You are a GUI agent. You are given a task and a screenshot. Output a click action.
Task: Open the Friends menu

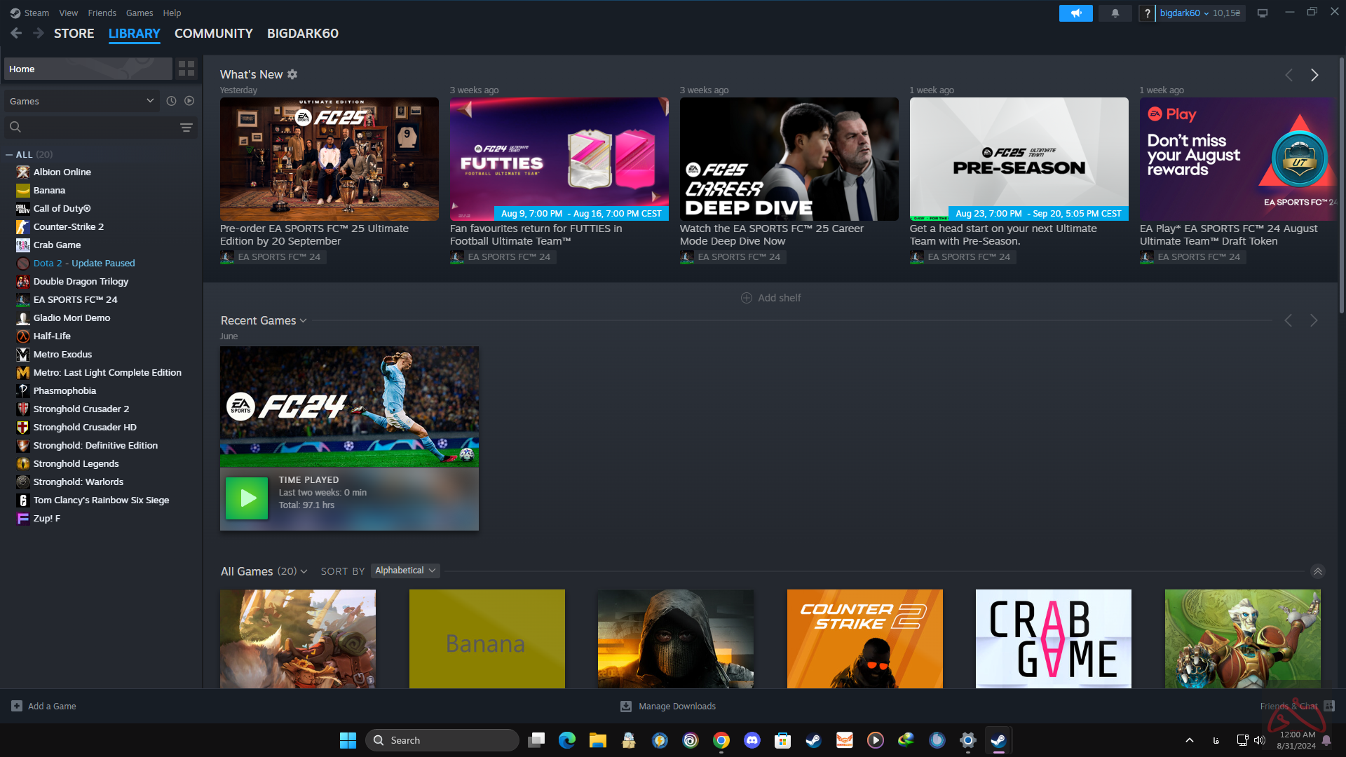[102, 13]
